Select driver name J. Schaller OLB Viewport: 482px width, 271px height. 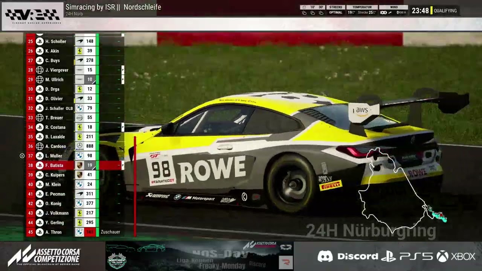tap(59, 108)
